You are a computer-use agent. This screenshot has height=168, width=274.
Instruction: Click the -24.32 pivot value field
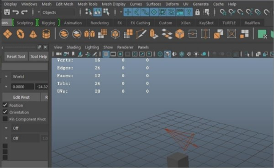coord(42,87)
